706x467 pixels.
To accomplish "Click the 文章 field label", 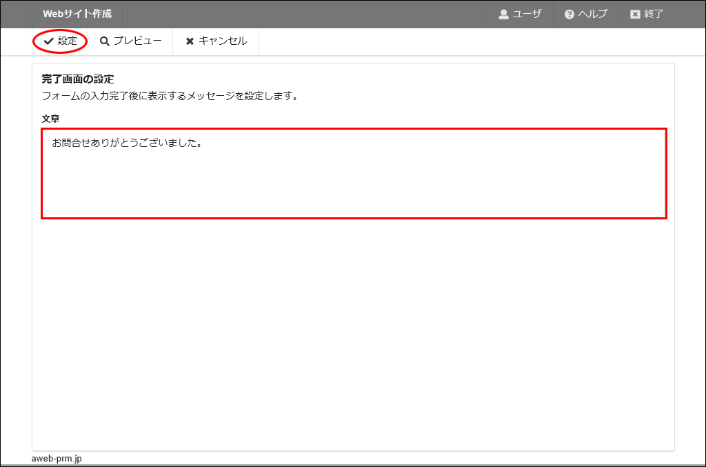I will [50, 119].
